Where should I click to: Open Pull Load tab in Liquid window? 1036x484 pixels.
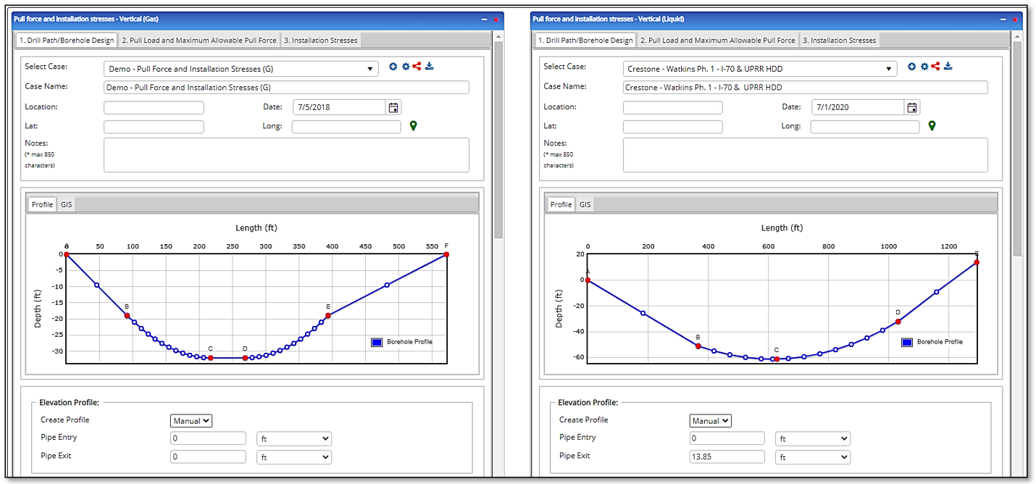click(717, 41)
